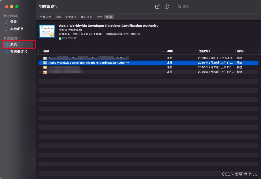Sort by 种类 column header

click(170, 51)
